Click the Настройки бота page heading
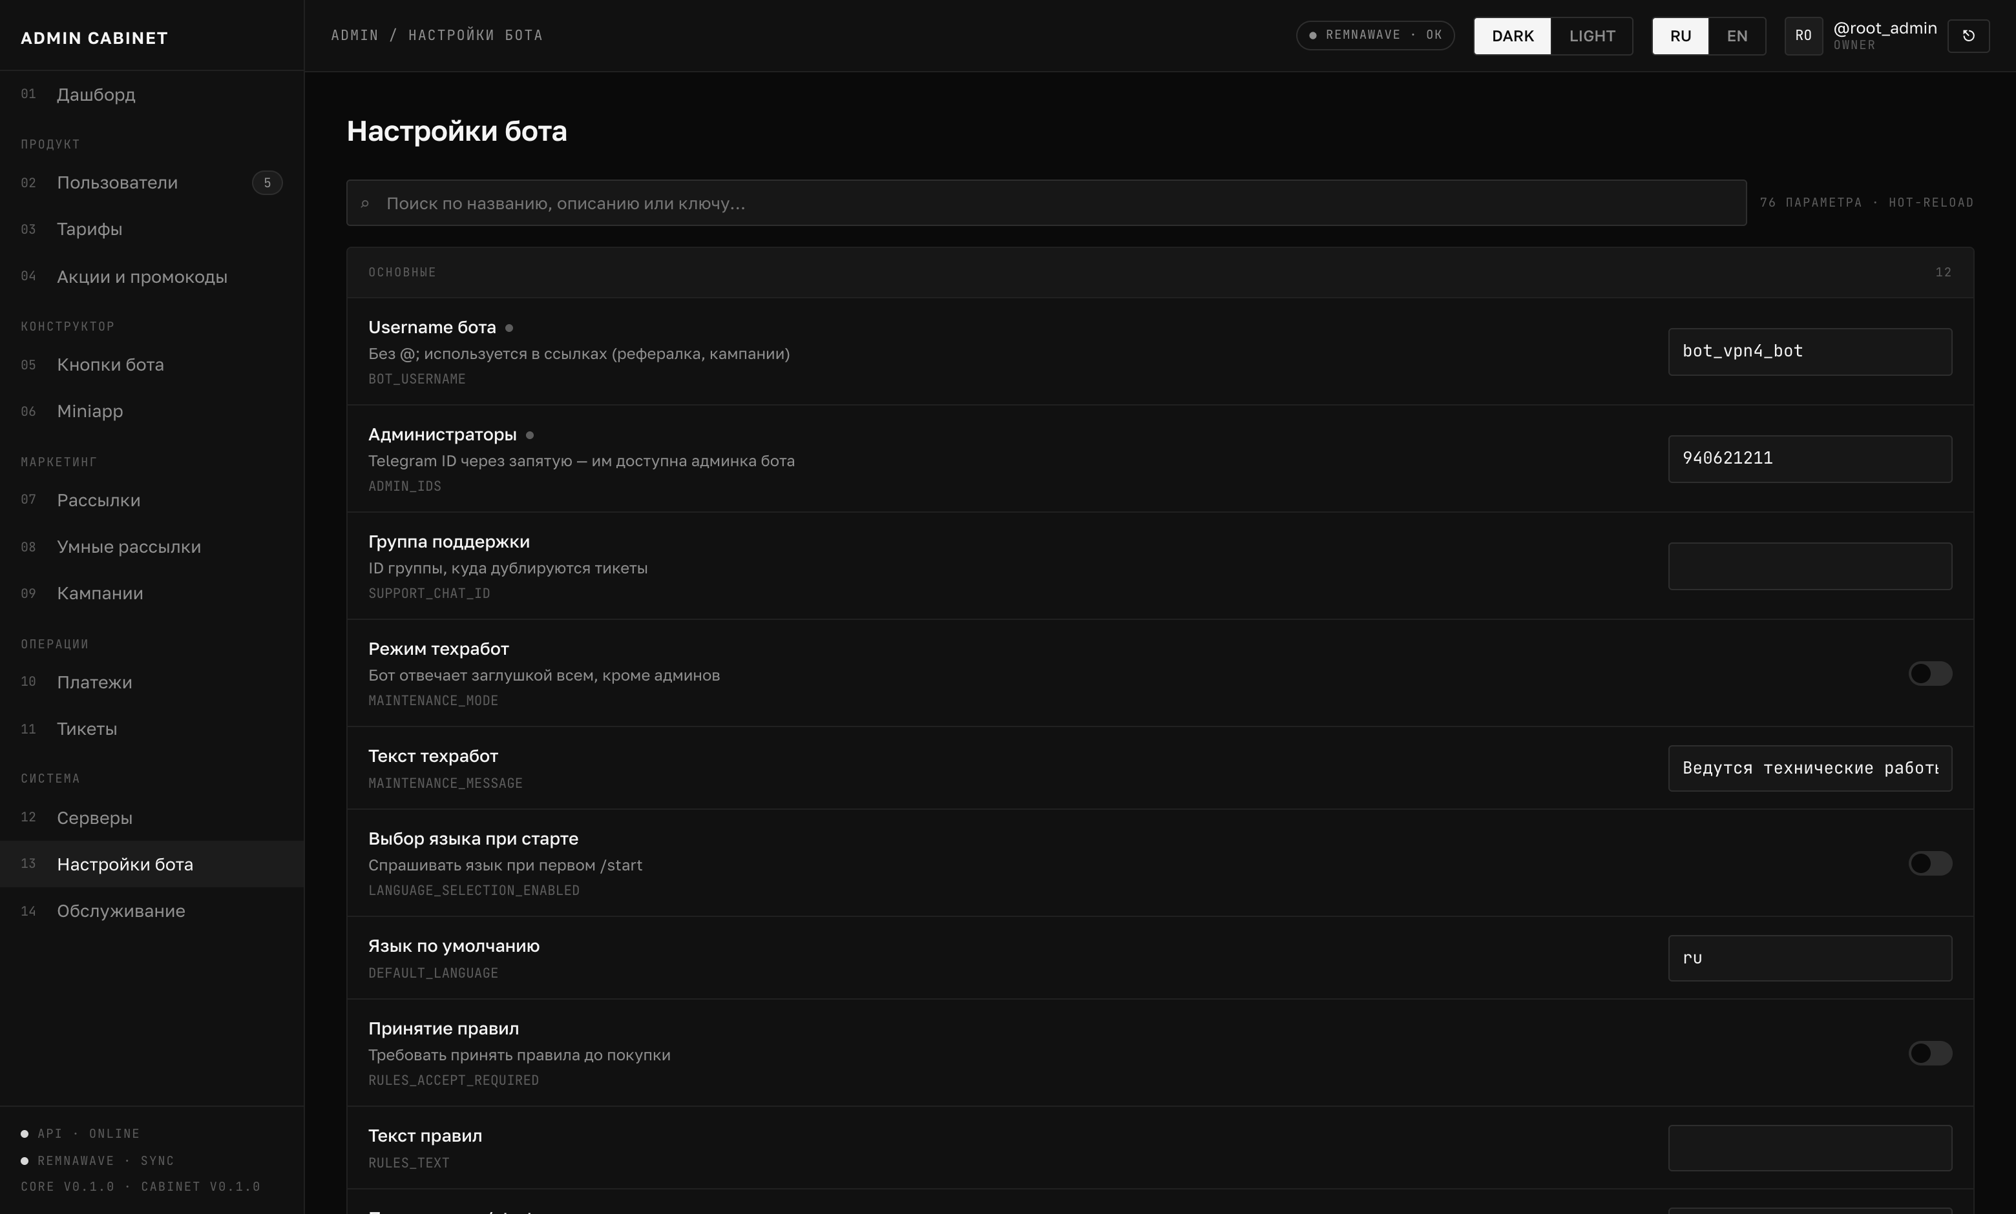Image resolution: width=2016 pixels, height=1214 pixels. [x=457, y=131]
